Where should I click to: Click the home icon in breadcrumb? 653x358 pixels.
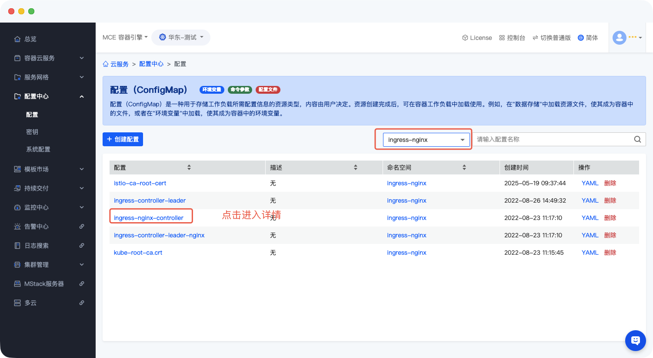tap(106, 64)
